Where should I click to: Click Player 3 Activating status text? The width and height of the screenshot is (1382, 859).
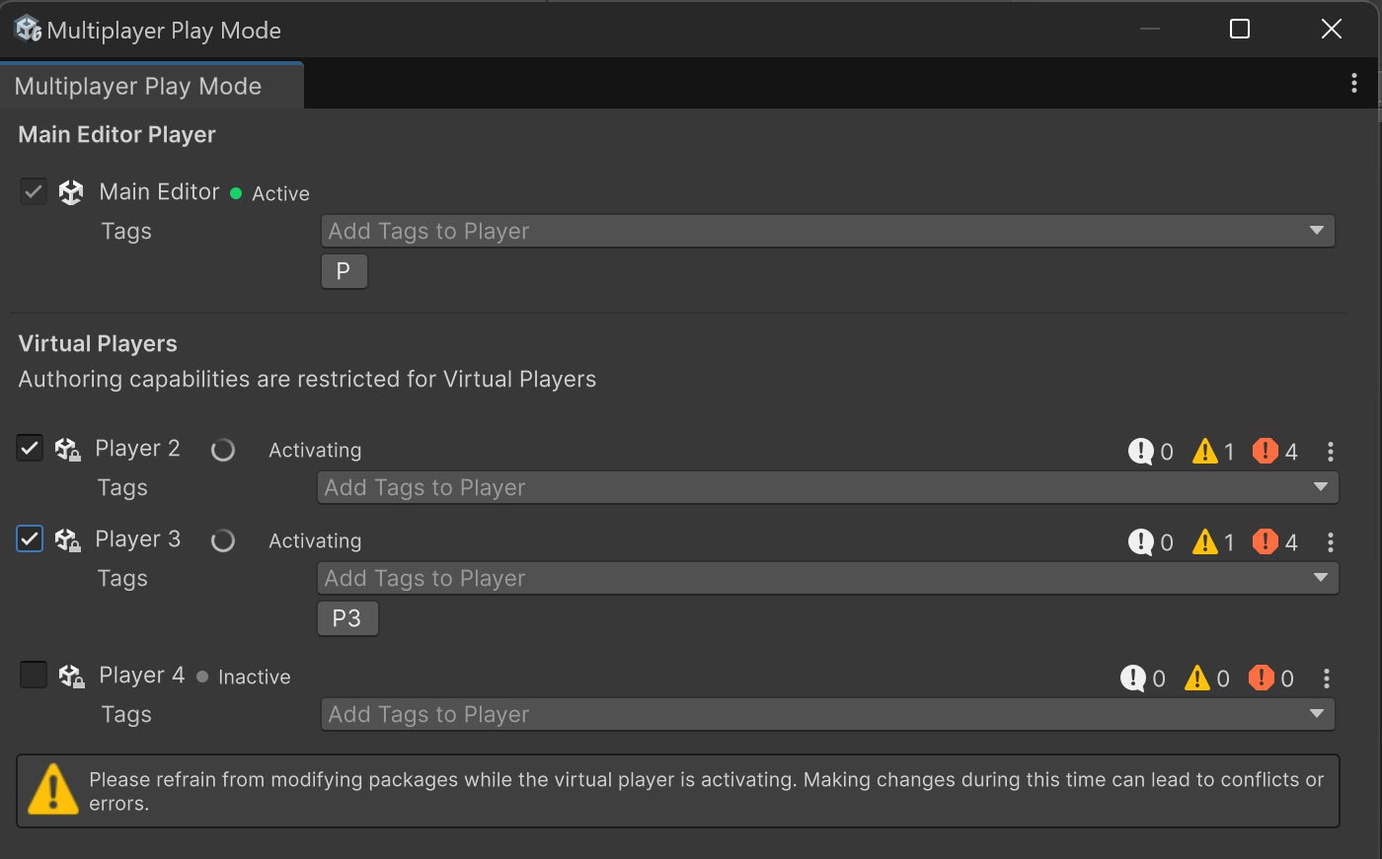click(315, 541)
